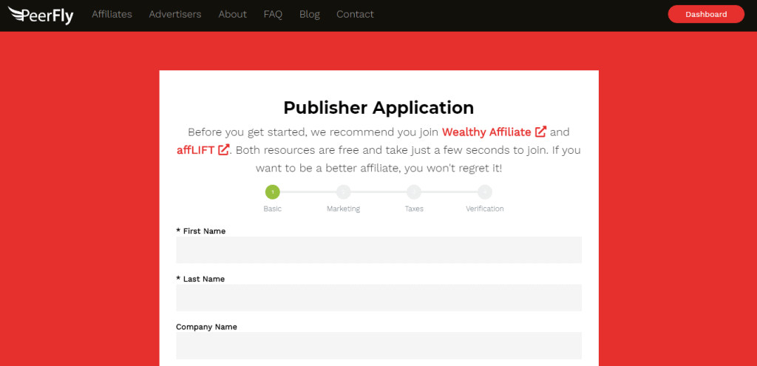
Task: Click the Taxes step label
Action: [x=414, y=209]
